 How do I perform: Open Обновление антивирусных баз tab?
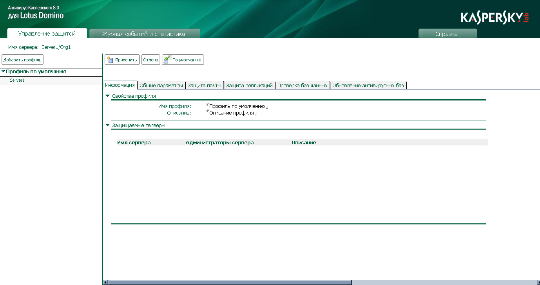click(368, 86)
